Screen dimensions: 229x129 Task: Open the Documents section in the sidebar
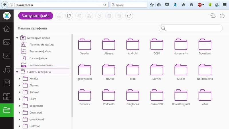coord(7,83)
